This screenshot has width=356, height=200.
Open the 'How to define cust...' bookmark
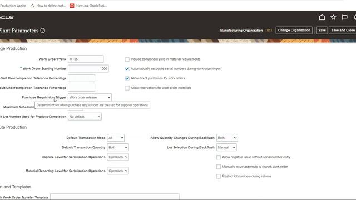tap(48, 6)
